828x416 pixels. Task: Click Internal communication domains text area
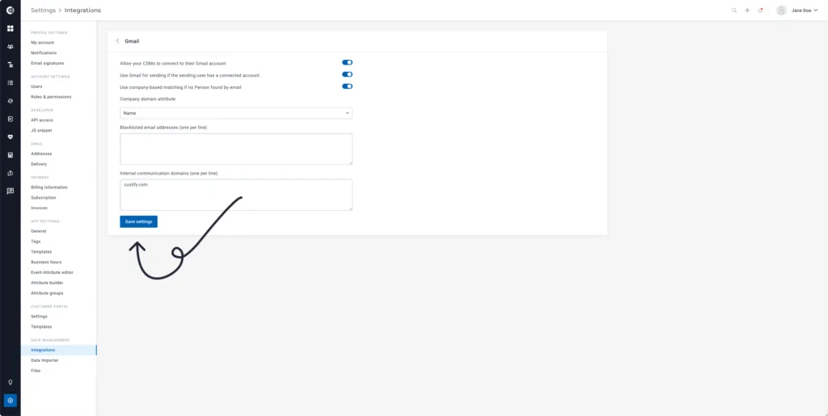236,195
